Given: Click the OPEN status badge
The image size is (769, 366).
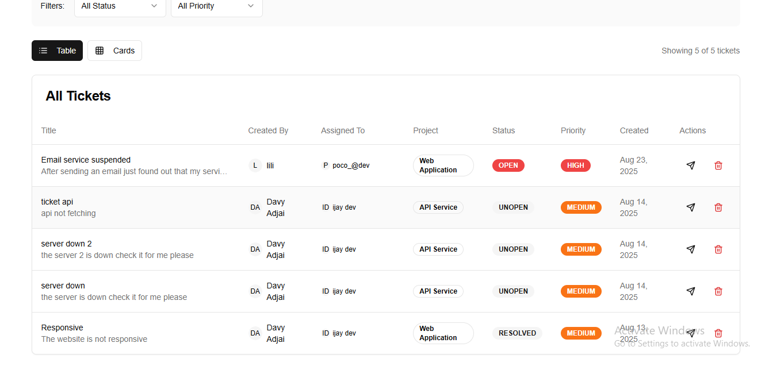Looking at the screenshot, I should tap(508, 165).
